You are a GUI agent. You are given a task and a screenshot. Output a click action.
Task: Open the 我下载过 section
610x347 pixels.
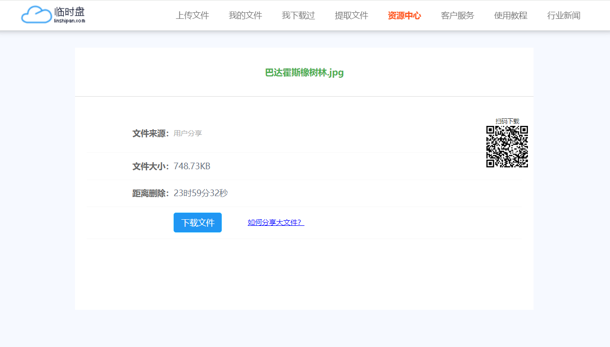298,16
